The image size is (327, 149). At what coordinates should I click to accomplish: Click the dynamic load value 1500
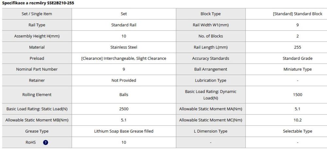click(x=297, y=95)
